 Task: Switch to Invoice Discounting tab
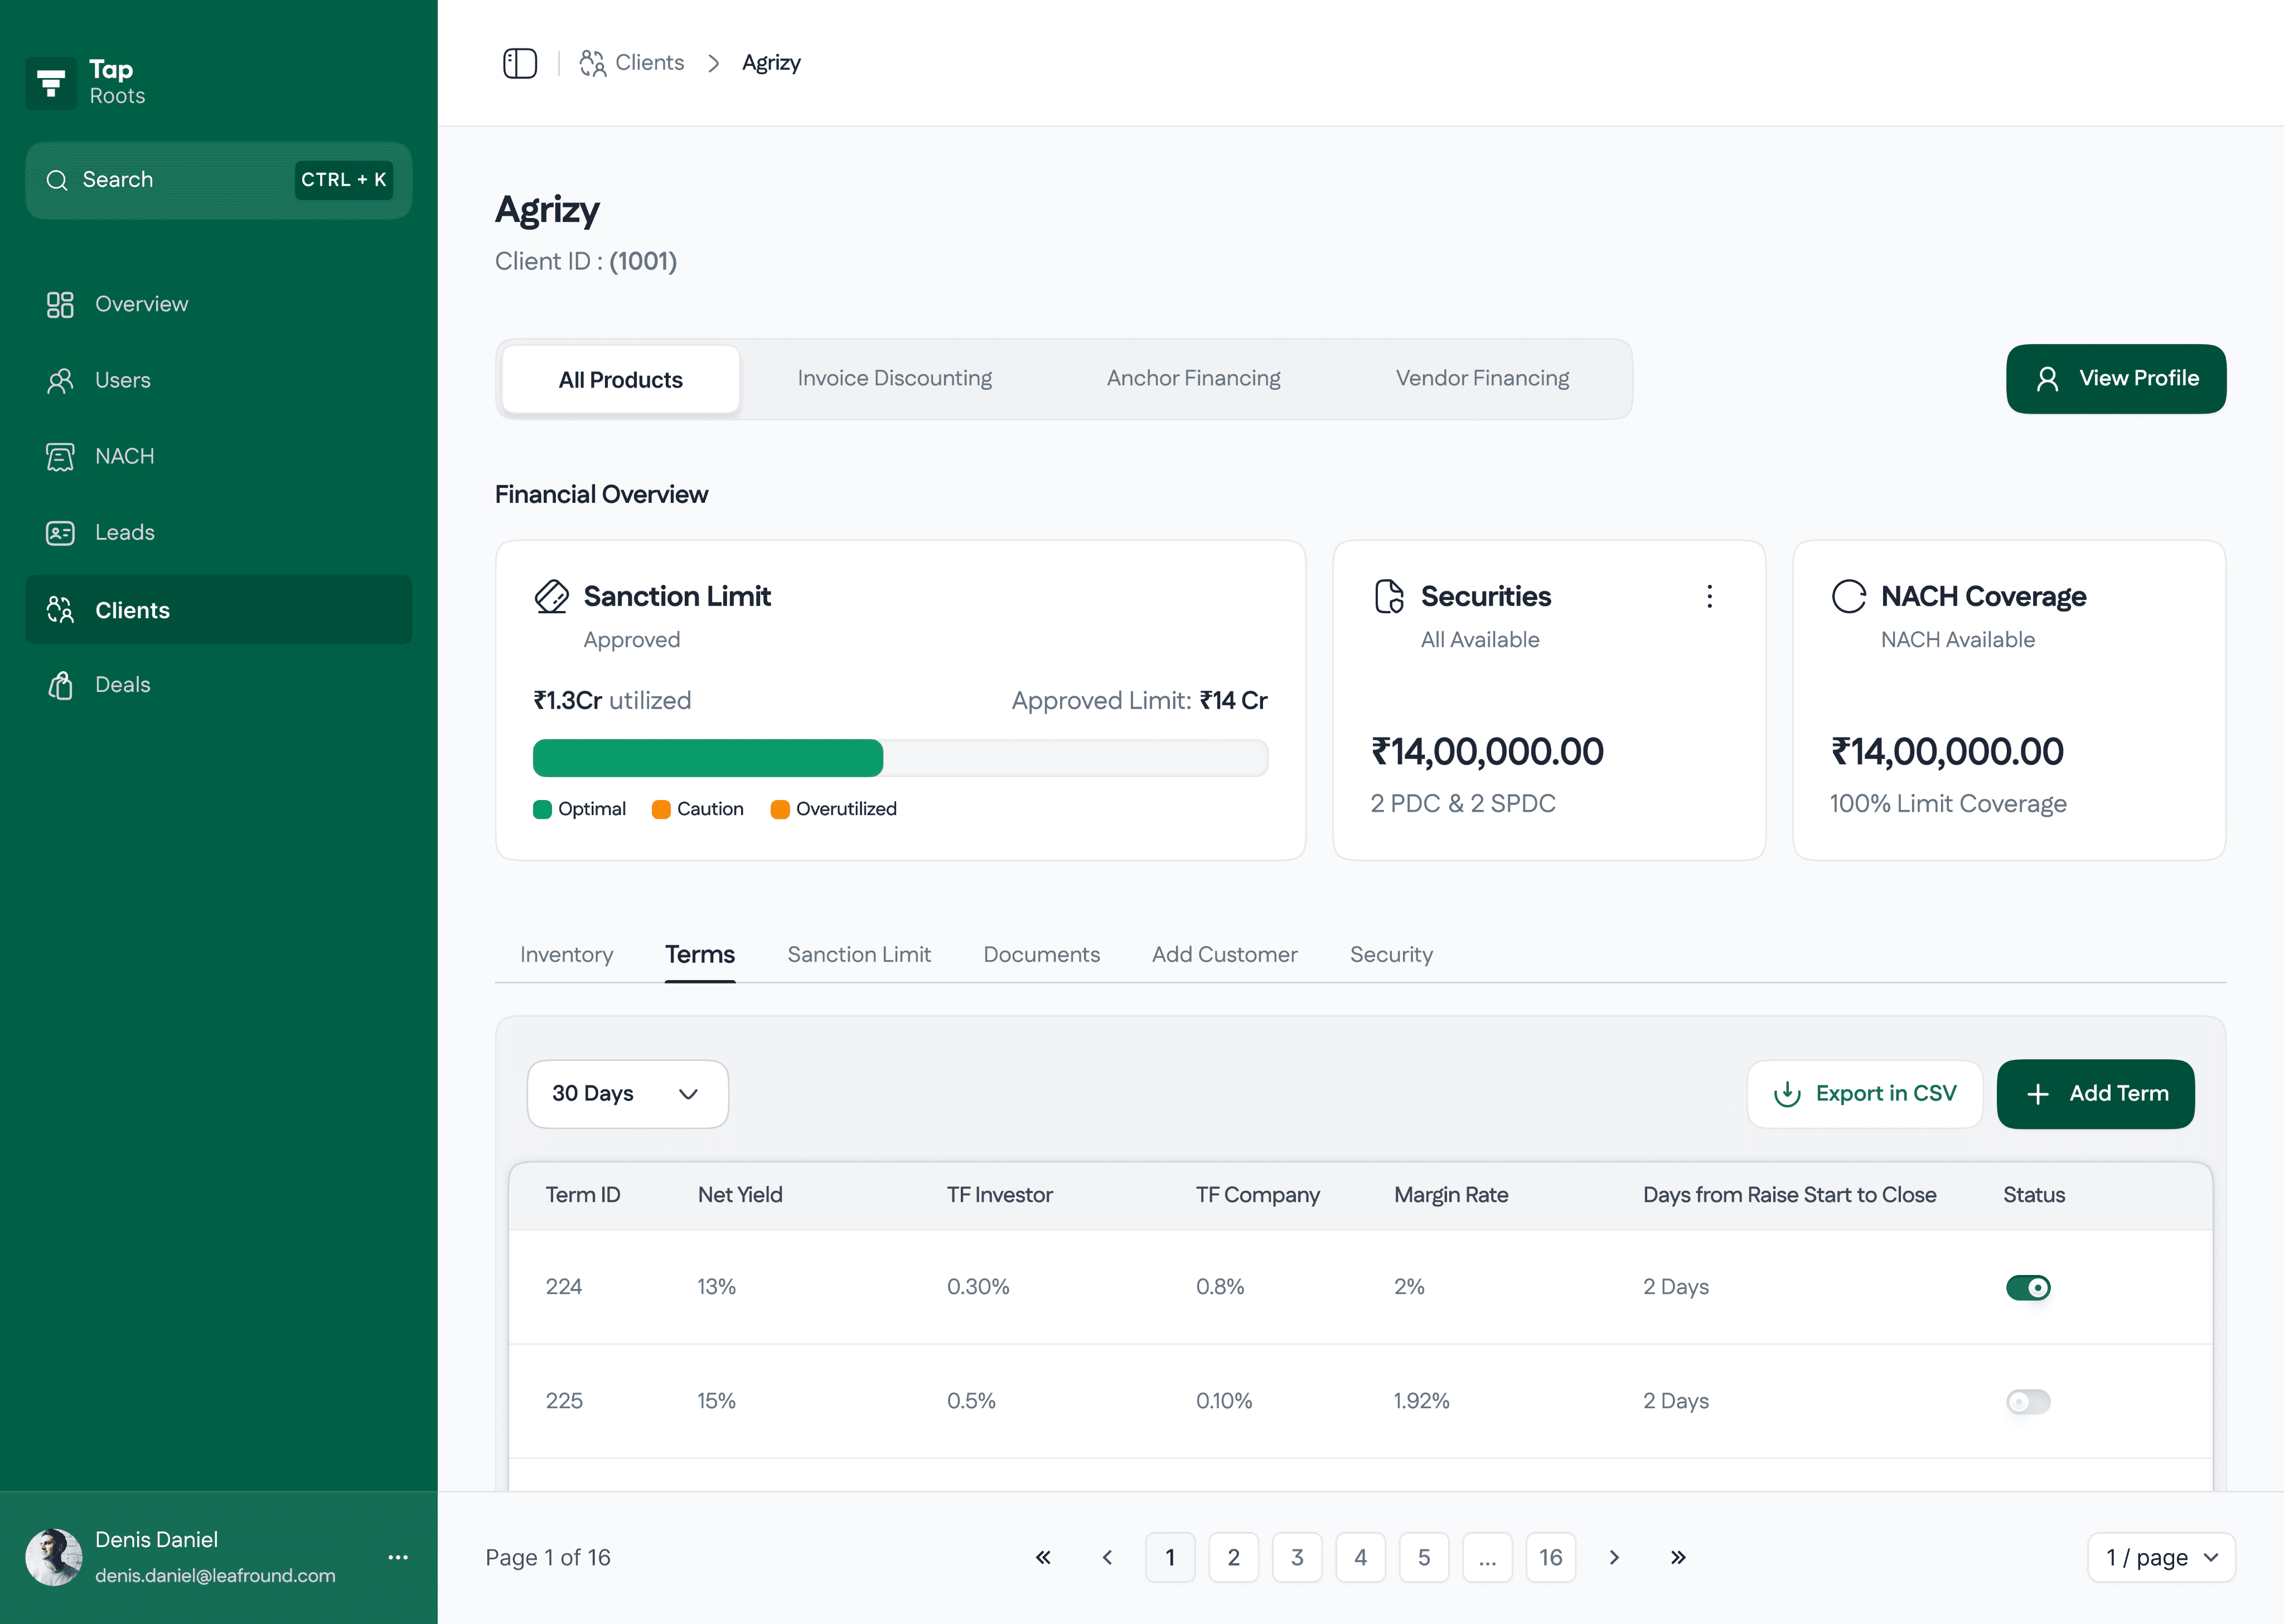pyautogui.click(x=894, y=378)
